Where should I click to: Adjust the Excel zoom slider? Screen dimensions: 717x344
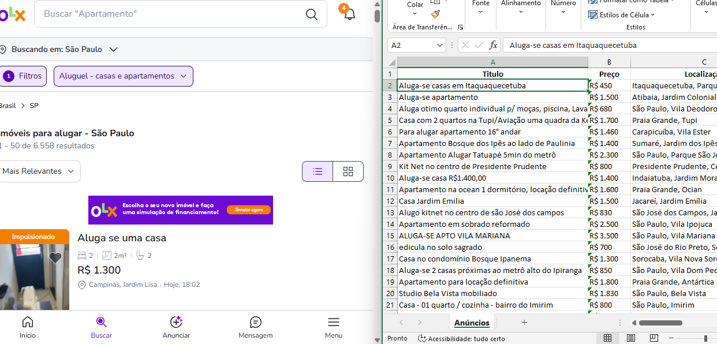705,338
